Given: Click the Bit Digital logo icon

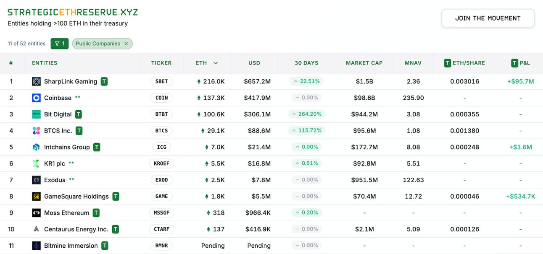Looking at the screenshot, I should pos(37,114).
